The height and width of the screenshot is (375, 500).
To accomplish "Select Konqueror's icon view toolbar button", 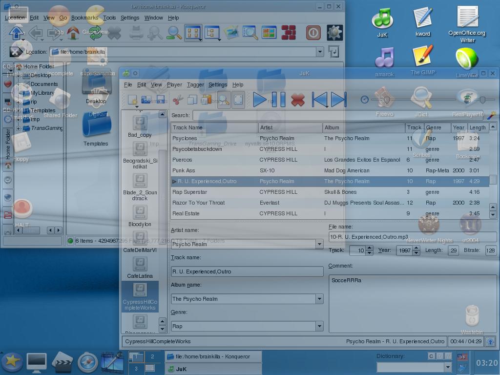I will coord(193,33).
